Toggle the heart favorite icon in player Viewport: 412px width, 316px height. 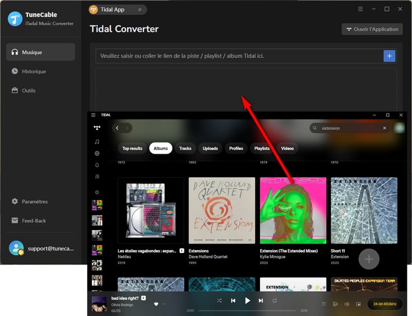(x=156, y=304)
